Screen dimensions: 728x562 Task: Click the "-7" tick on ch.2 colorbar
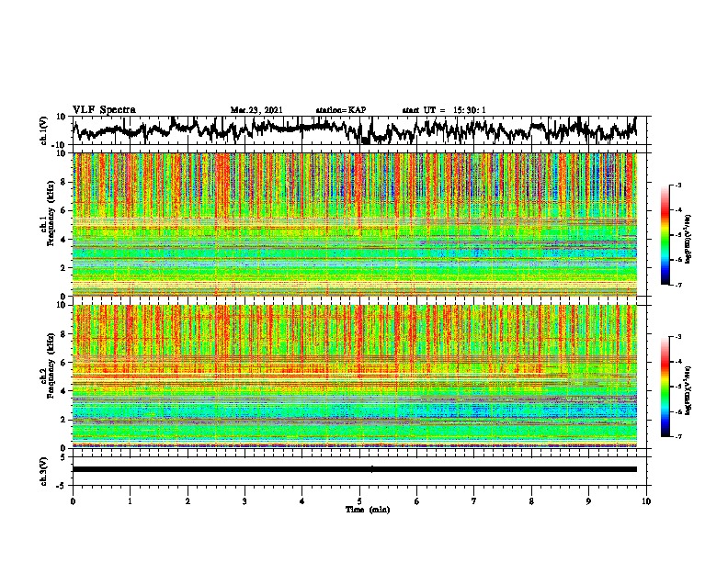[677, 437]
